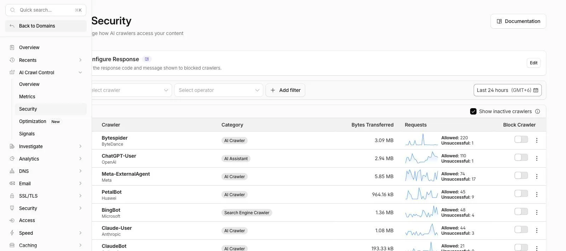Click the SSL/TLS lock icon
This screenshot has width=566, height=251.
(x=12, y=196)
